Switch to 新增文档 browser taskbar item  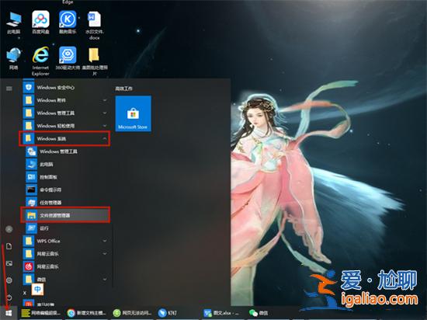tap(87, 313)
